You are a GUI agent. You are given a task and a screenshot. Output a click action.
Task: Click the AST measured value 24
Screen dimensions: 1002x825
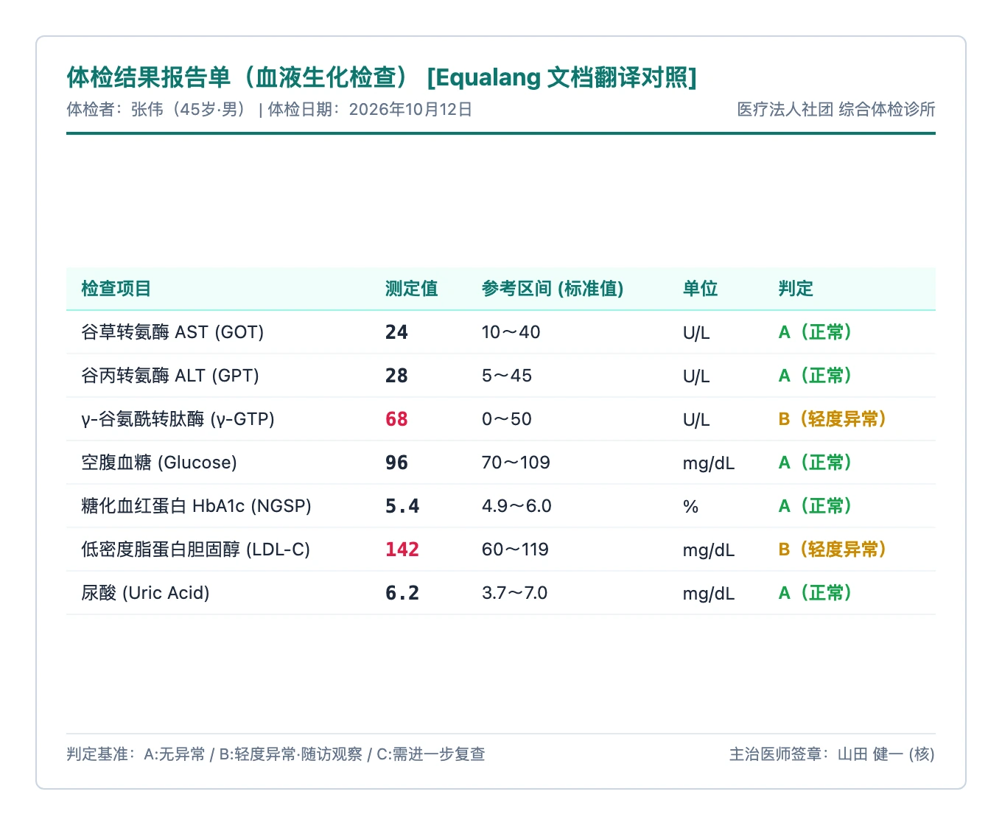tap(396, 332)
